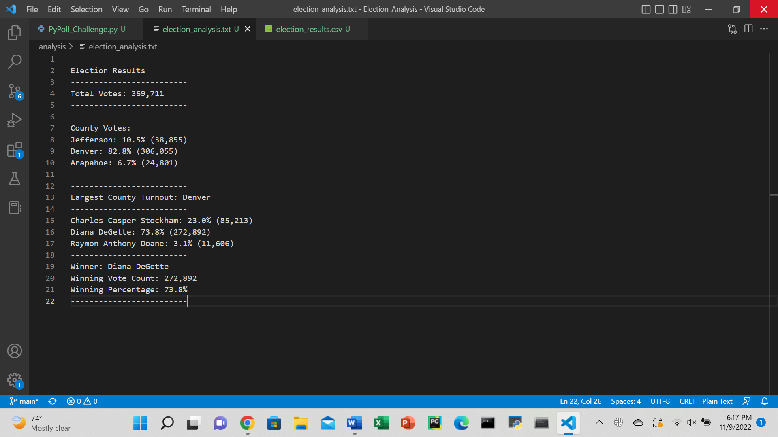Open the Testing view
The width and height of the screenshot is (778, 437).
pyautogui.click(x=15, y=178)
